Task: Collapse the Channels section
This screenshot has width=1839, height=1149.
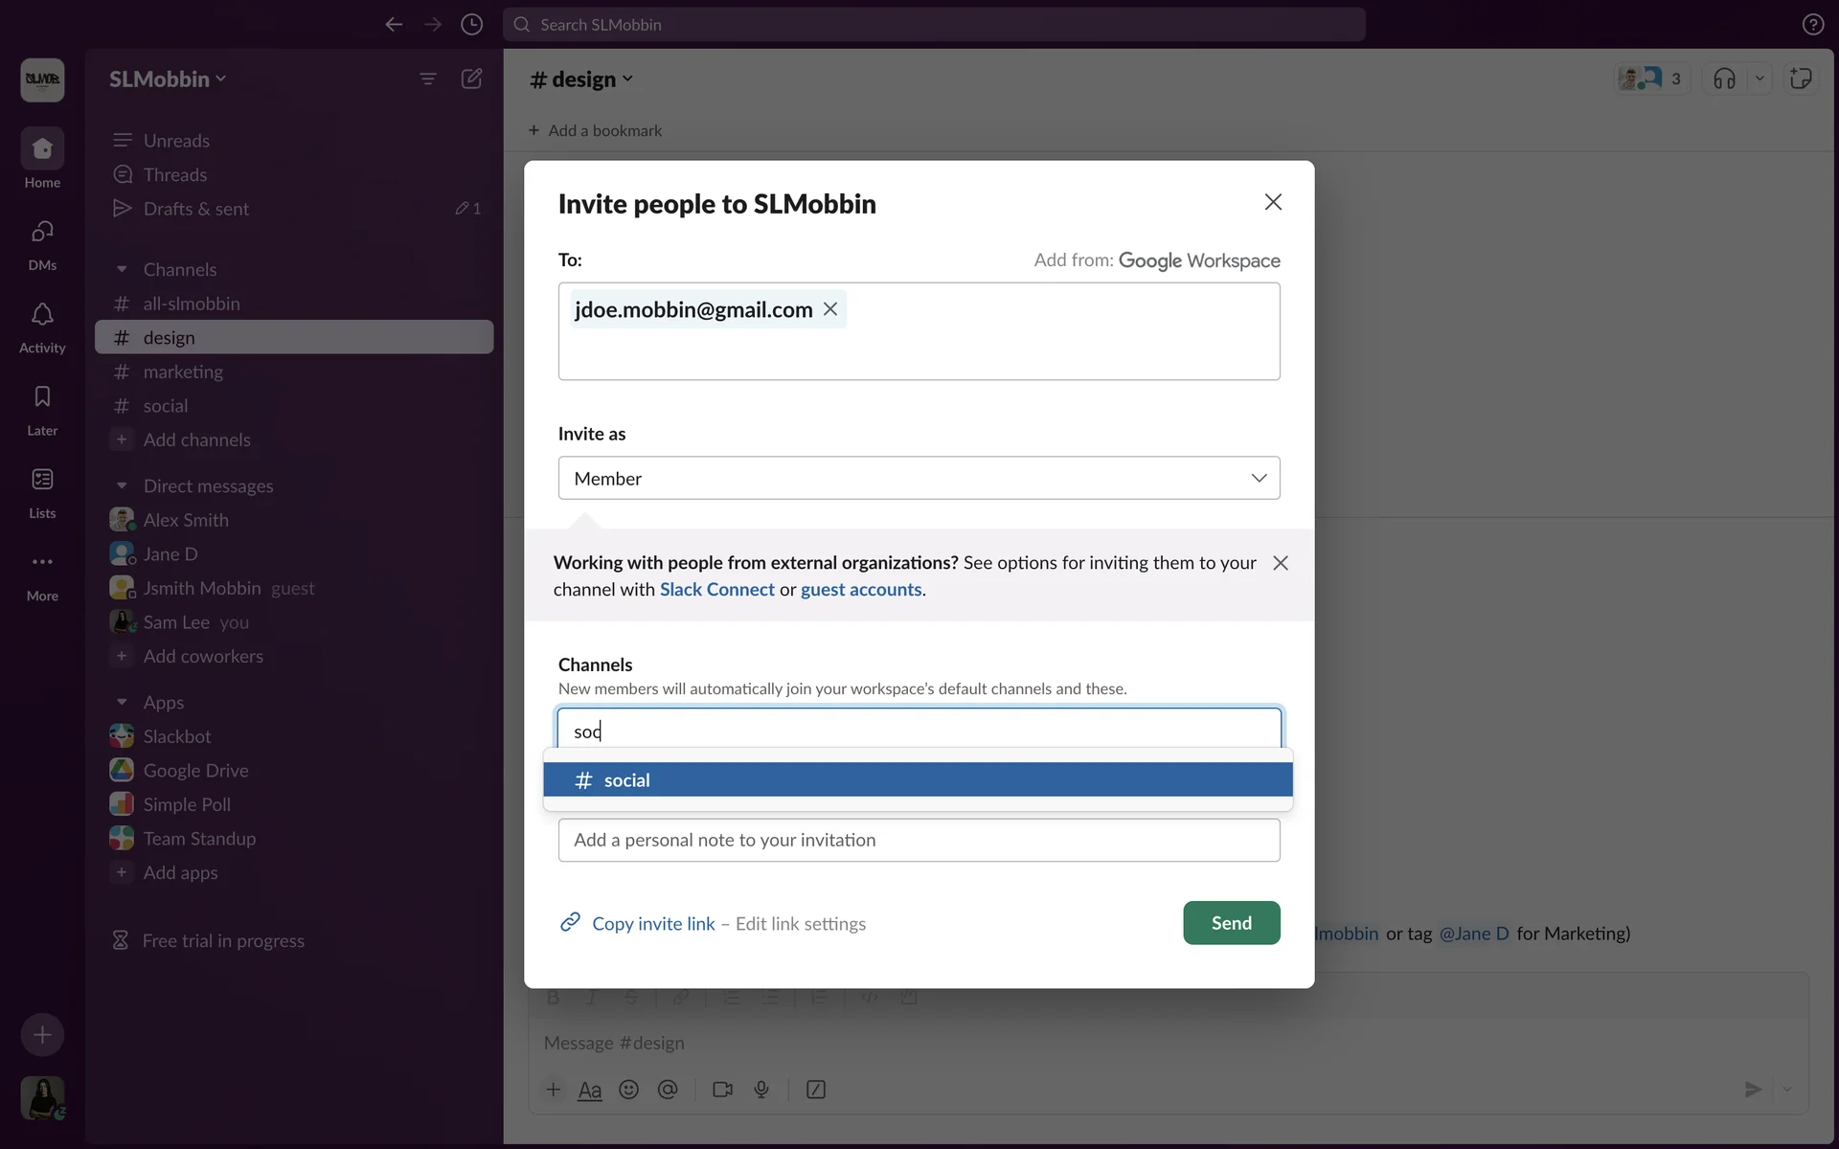Action: [122, 270]
